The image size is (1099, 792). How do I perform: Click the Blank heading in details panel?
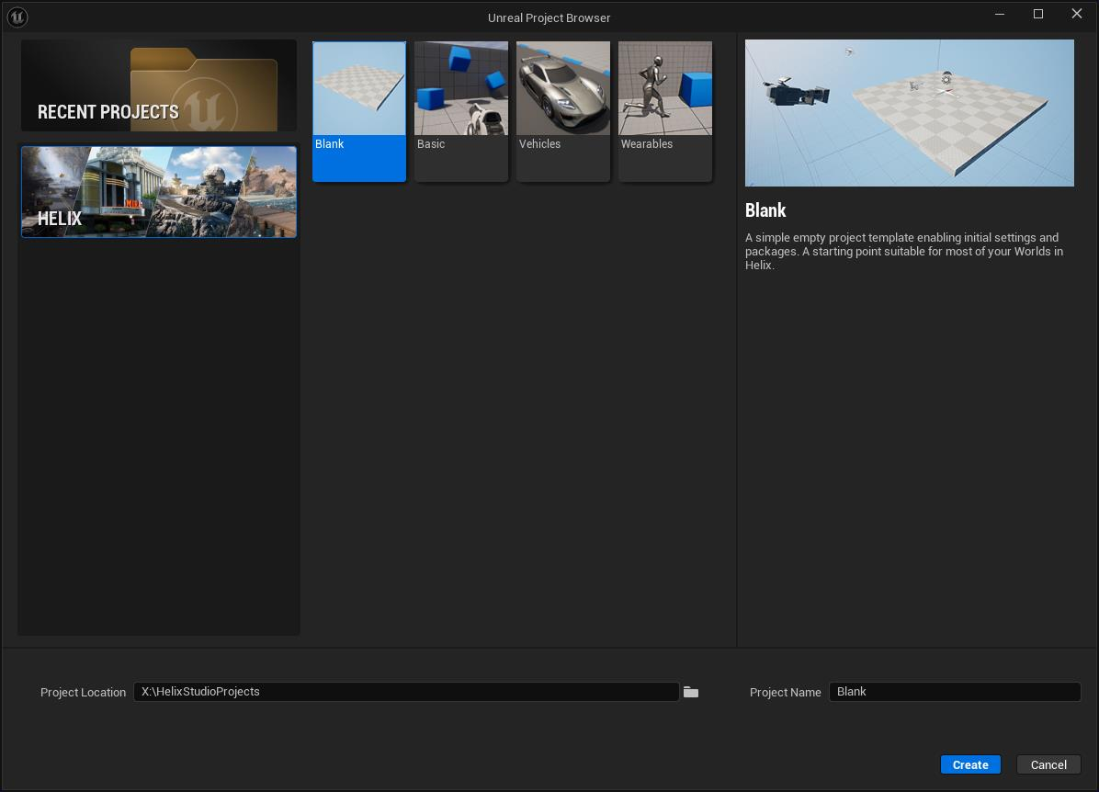pos(765,210)
